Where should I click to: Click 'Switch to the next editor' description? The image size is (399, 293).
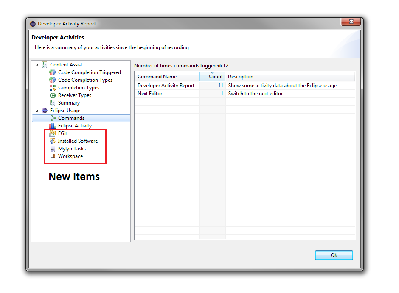pyautogui.click(x=256, y=94)
